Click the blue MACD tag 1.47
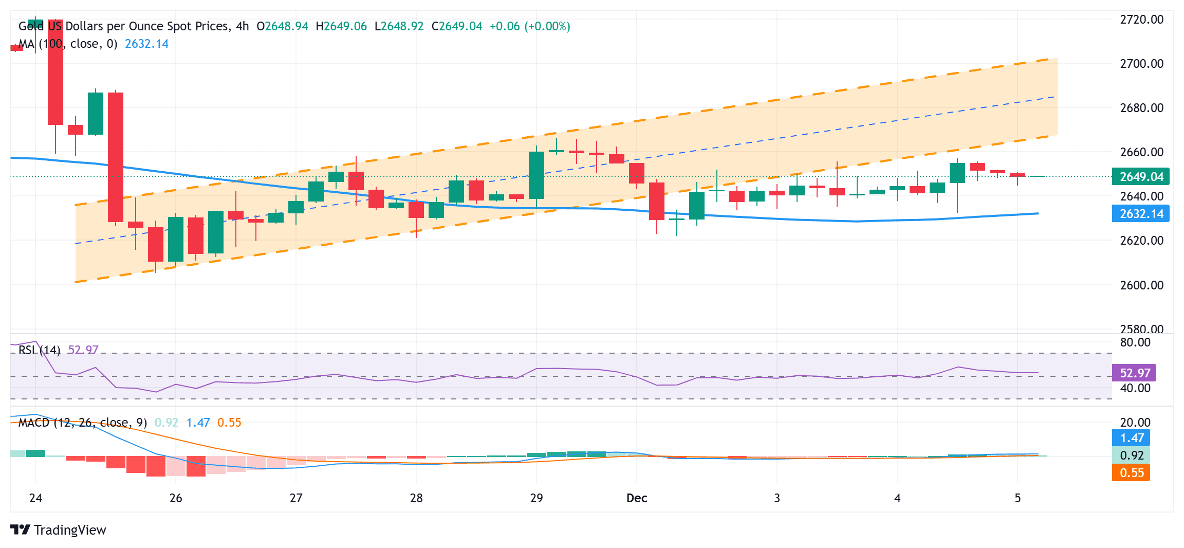 1131,438
